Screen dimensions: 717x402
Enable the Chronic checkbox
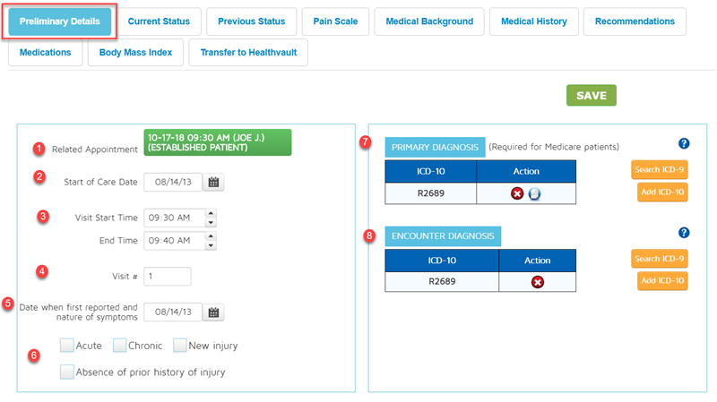click(x=120, y=345)
